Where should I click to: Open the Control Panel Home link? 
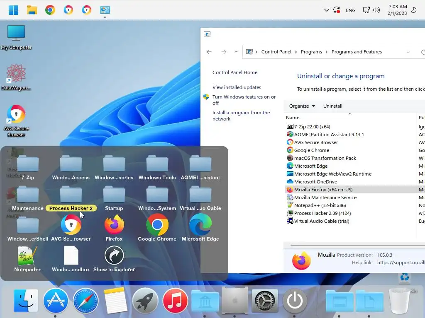pos(235,72)
